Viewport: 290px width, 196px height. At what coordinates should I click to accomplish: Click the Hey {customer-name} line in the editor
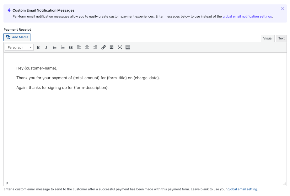(x=37, y=68)
